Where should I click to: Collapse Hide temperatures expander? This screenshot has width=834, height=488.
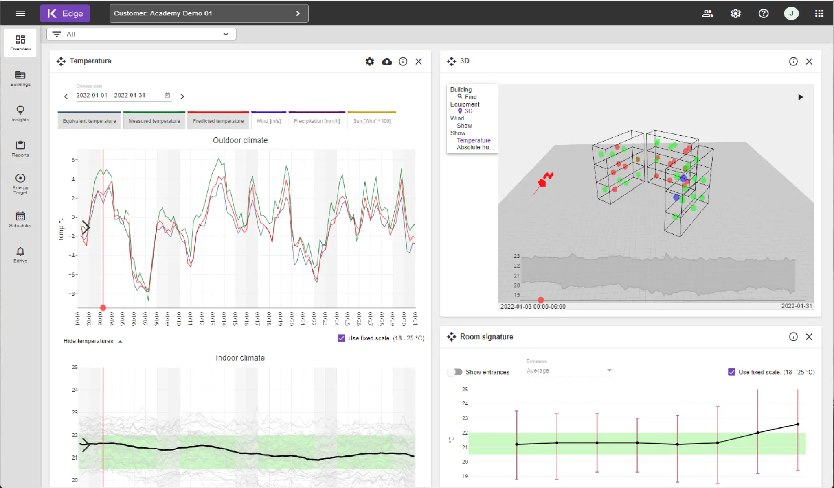click(92, 341)
